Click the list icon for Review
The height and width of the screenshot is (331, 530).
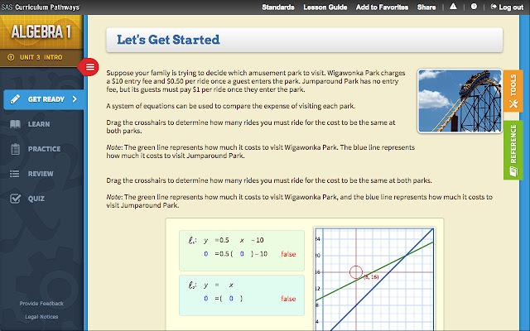pos(15,174)
